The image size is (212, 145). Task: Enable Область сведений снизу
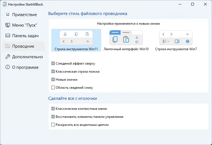(53, 88)
